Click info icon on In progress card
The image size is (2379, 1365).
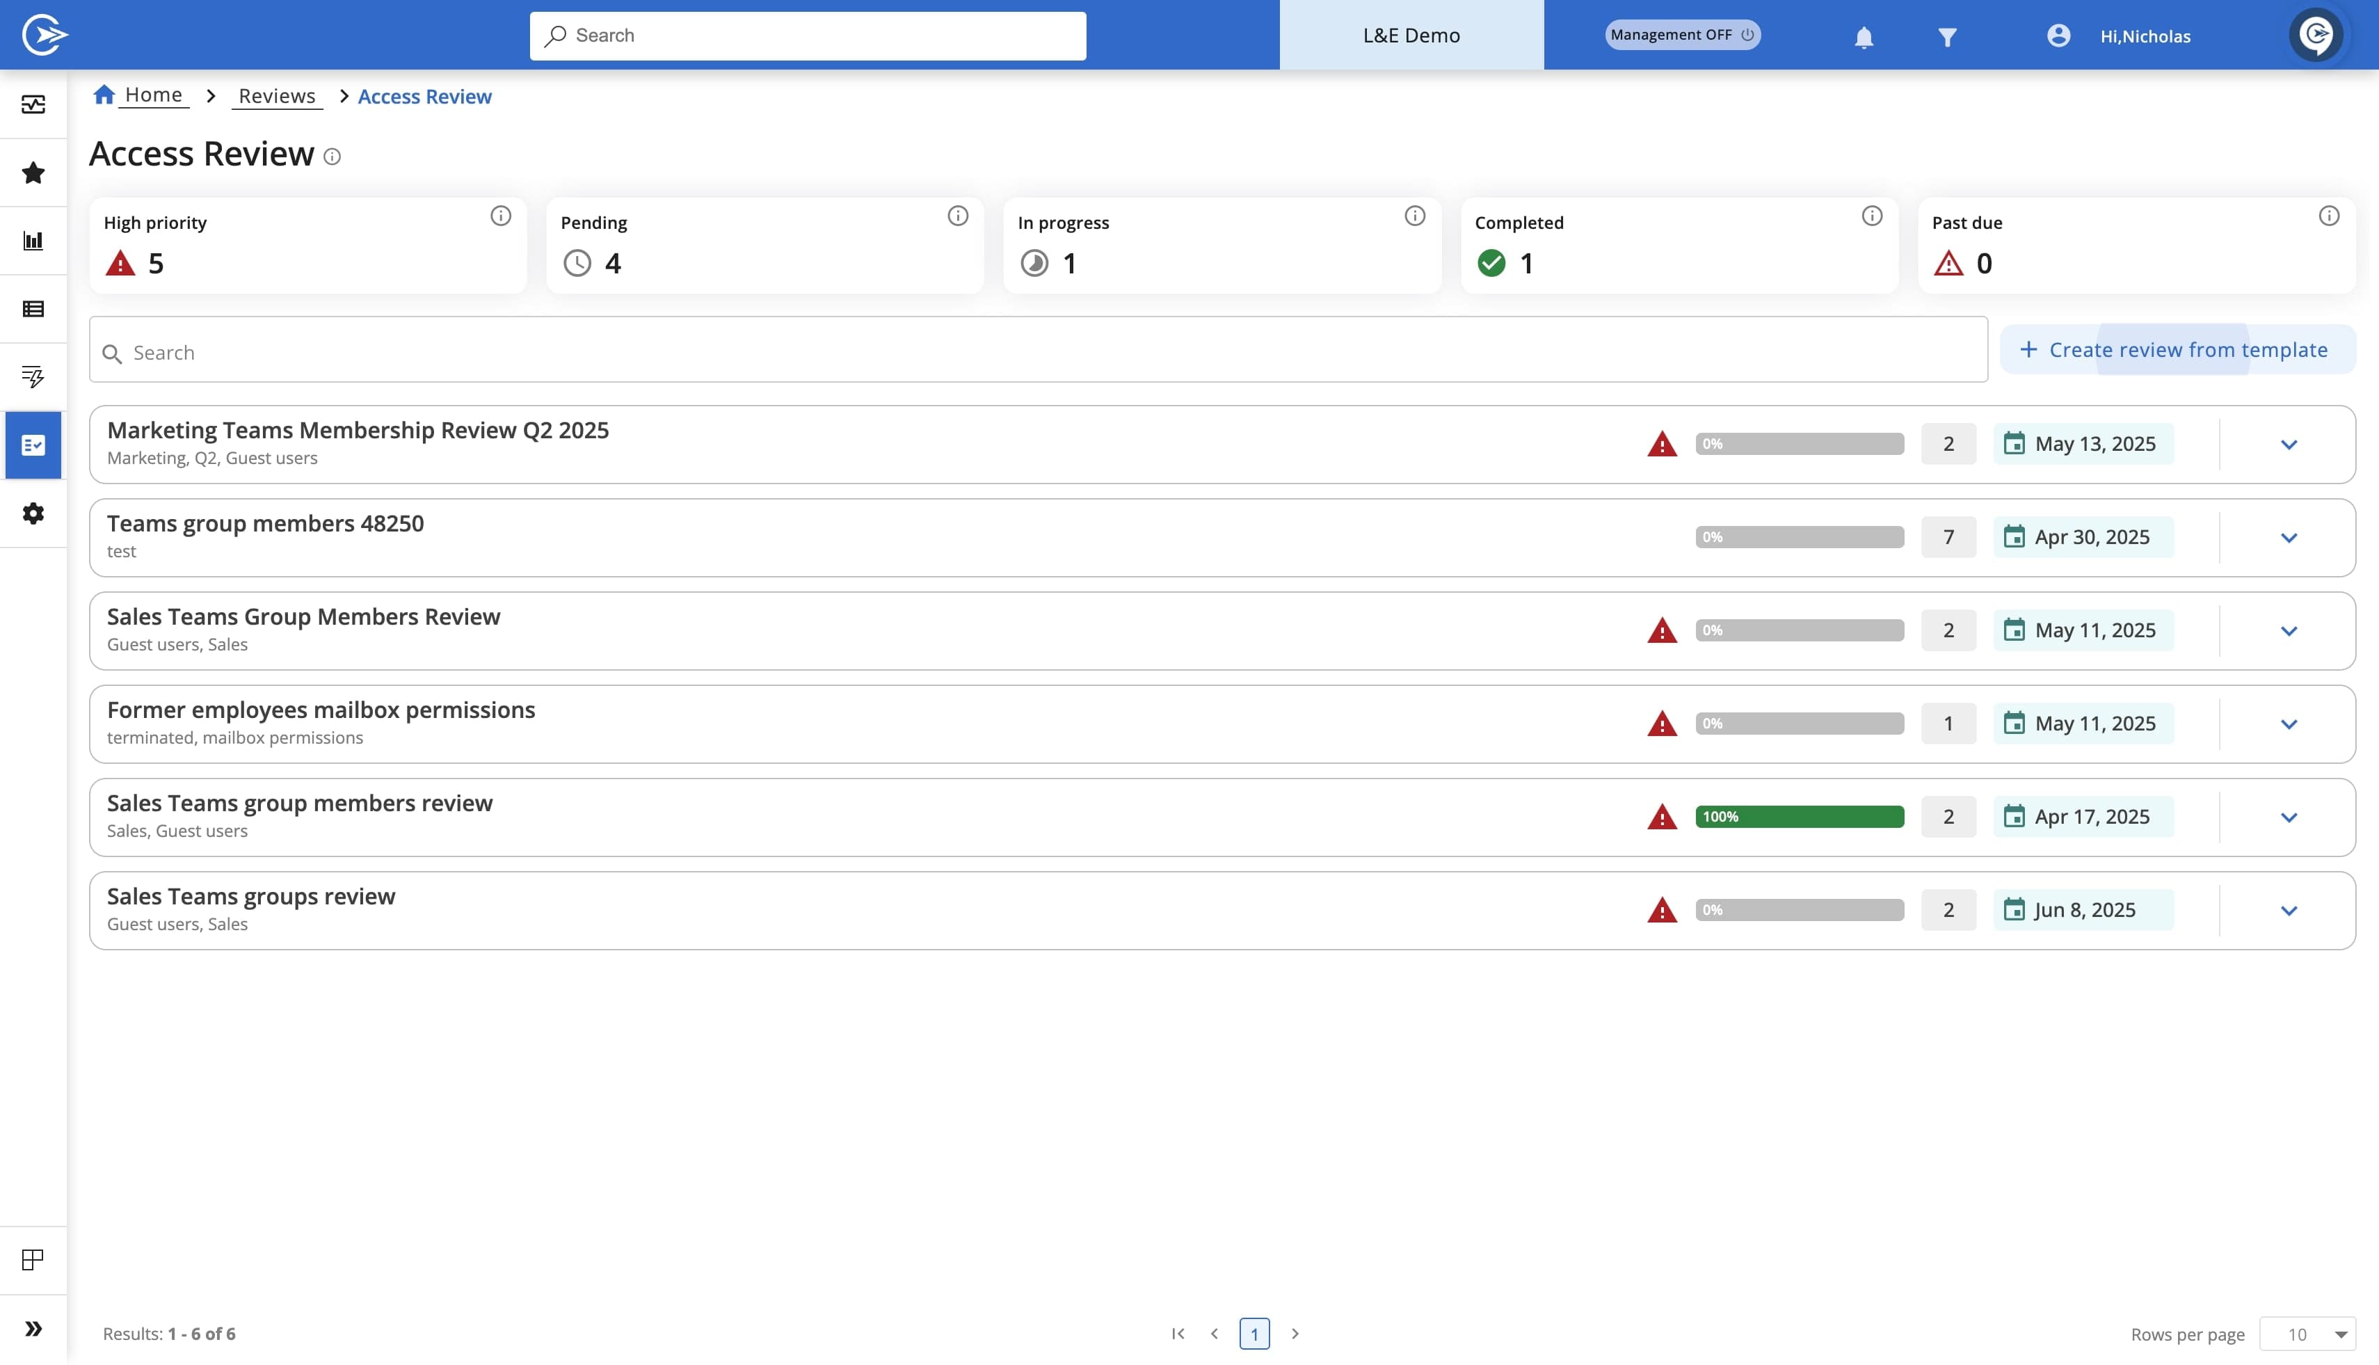point(1414,216)
